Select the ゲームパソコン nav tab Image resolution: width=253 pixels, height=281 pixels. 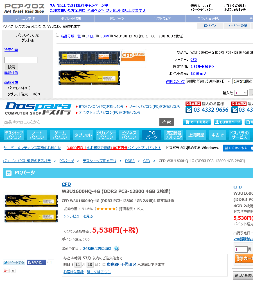[60, 135]
